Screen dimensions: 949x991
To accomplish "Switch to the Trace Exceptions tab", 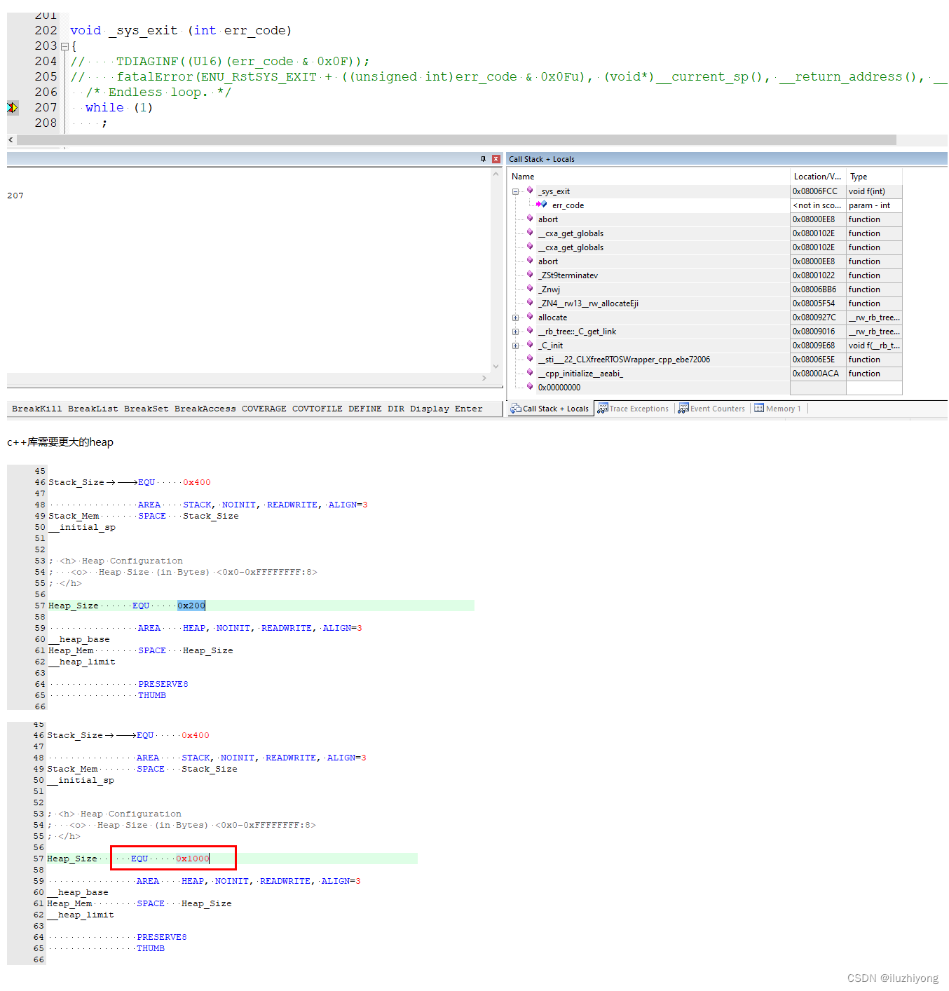I will [x=638, y=409].
